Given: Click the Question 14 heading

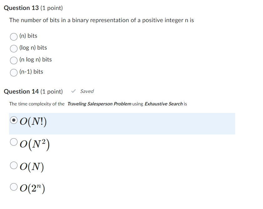Looking at the screenshot, I should [21, 91].
